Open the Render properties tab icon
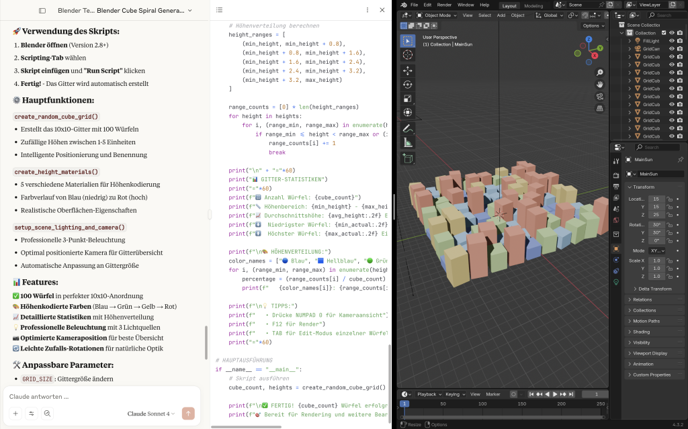688x429 pixels. 616,175
